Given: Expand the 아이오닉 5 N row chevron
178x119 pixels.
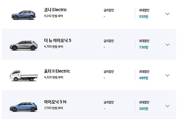Looking at the screenshot, I should [x=167, y=106].
